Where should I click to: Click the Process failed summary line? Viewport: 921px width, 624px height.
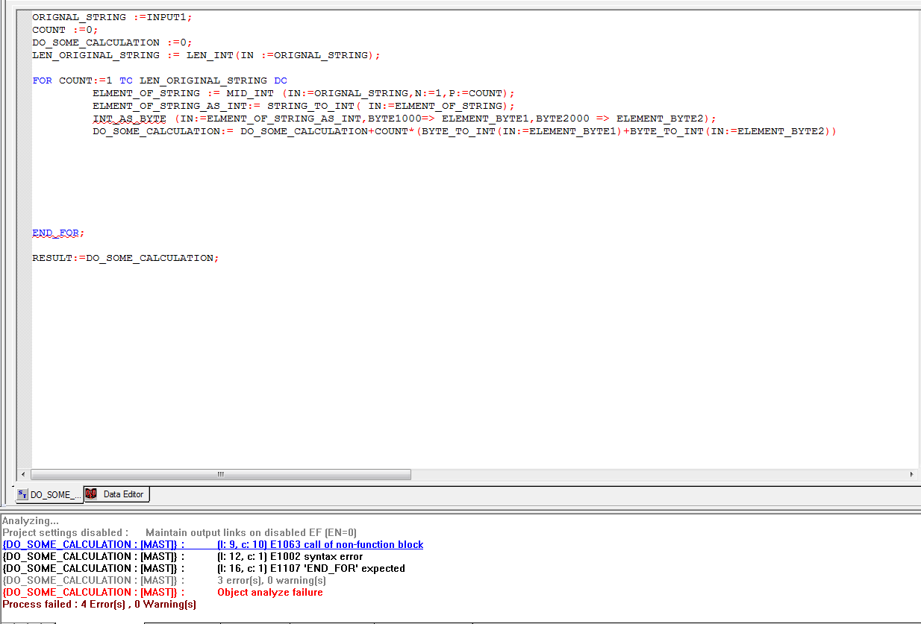tap(99, 605)
